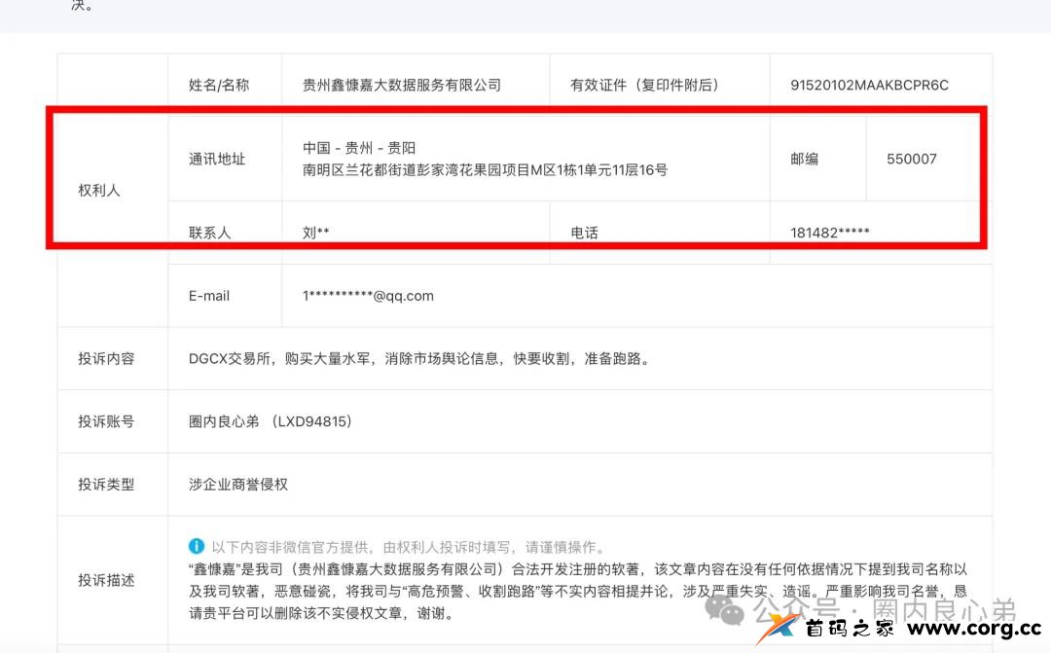Screen dimensions: 1051x653
Task: Select the '中国 - 贵州 - 贵阳' address line
Action: tap(359, 148)
